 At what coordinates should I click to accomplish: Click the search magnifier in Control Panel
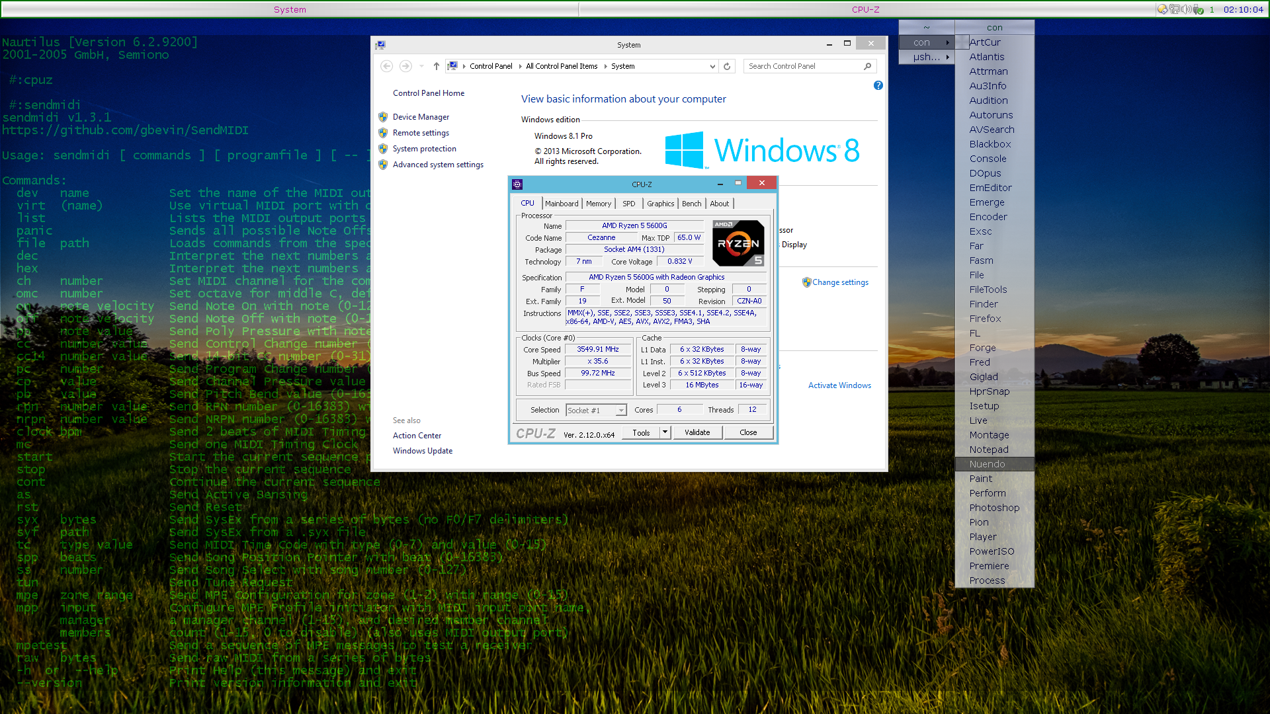click(867, 66)
